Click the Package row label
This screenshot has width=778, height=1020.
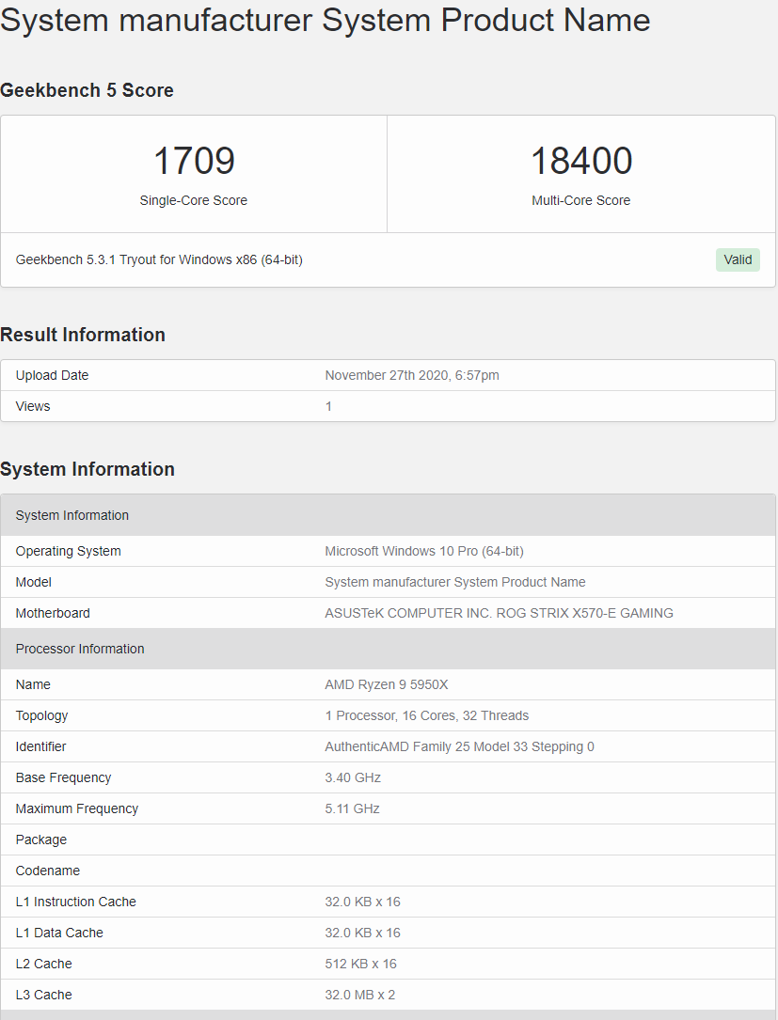tap(41, 840)
